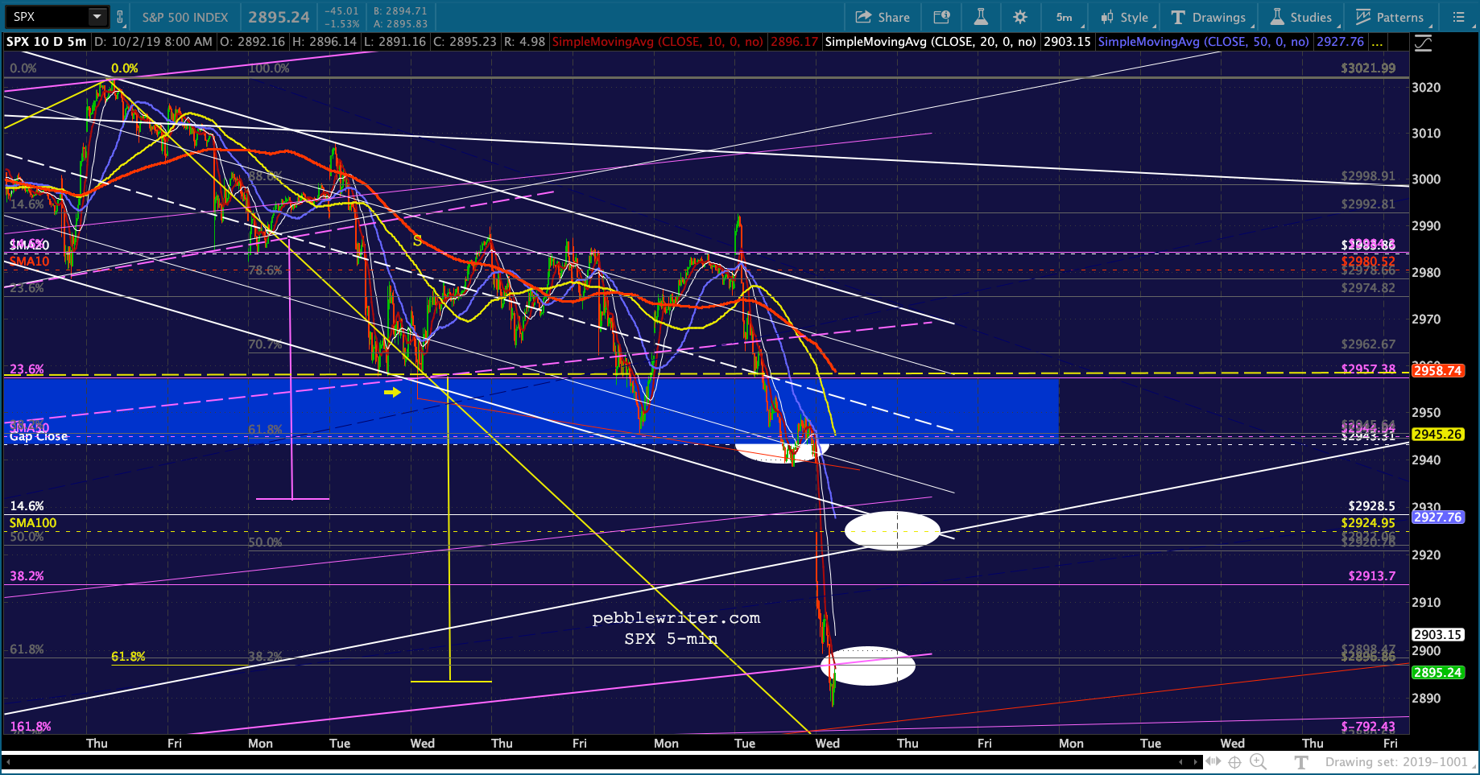Screen dimensions: 1480x775
Task: Toggle the price axis scale icon
Action: point(1423,43)
